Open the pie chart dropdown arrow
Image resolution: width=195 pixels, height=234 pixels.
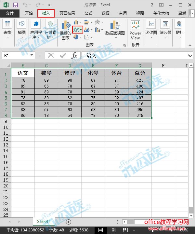tap(81, 37)
